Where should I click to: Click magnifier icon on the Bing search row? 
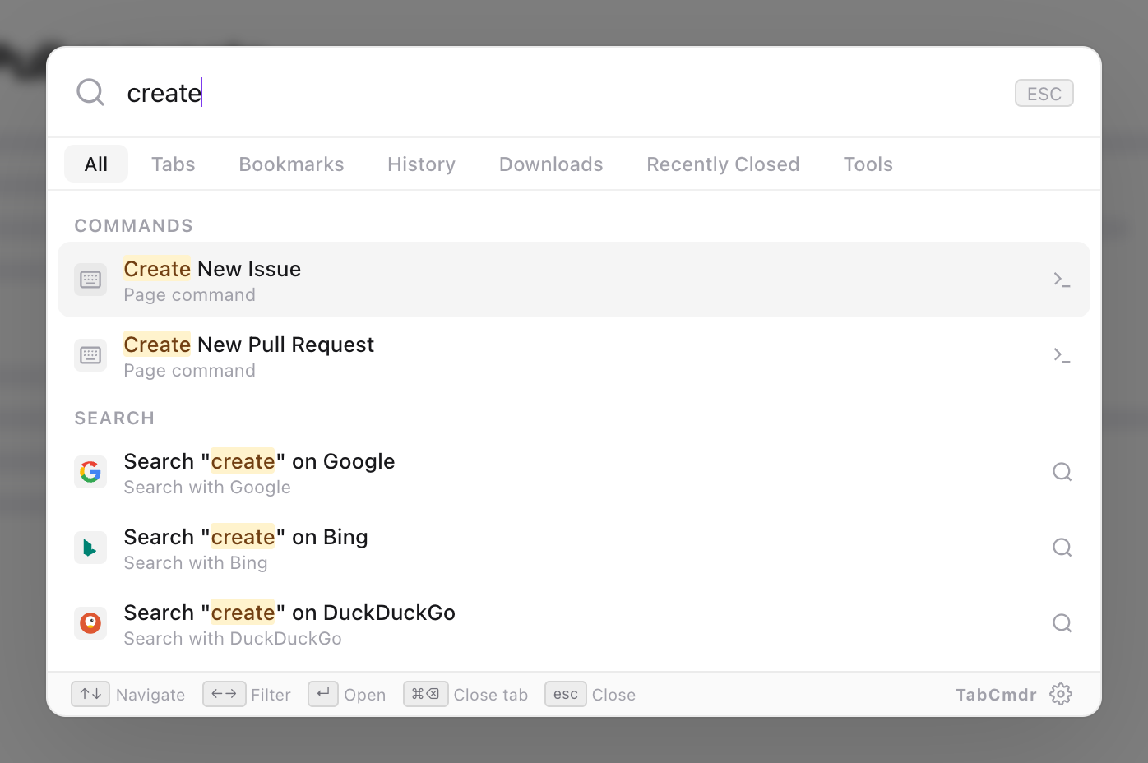point(1062,548)
